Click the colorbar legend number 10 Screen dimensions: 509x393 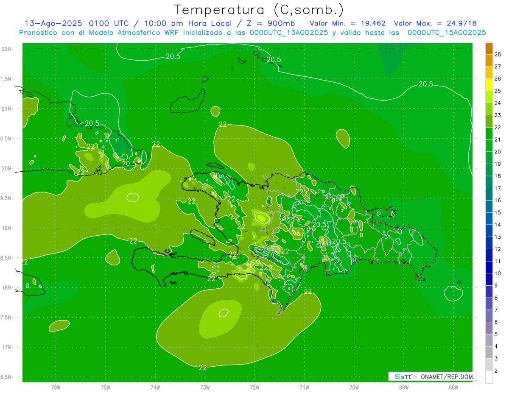click(498, 273)
